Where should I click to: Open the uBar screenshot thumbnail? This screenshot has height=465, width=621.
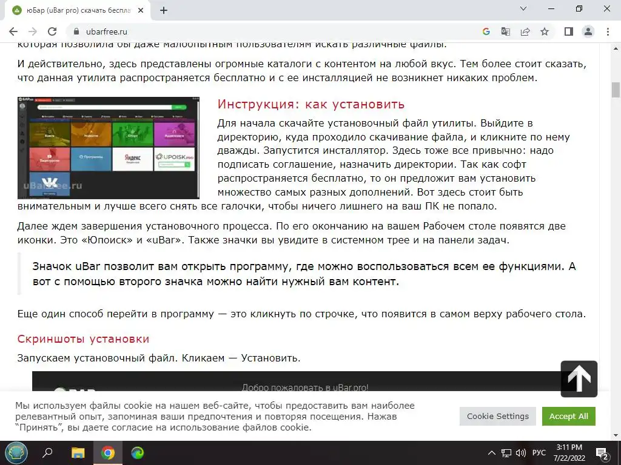108,148
